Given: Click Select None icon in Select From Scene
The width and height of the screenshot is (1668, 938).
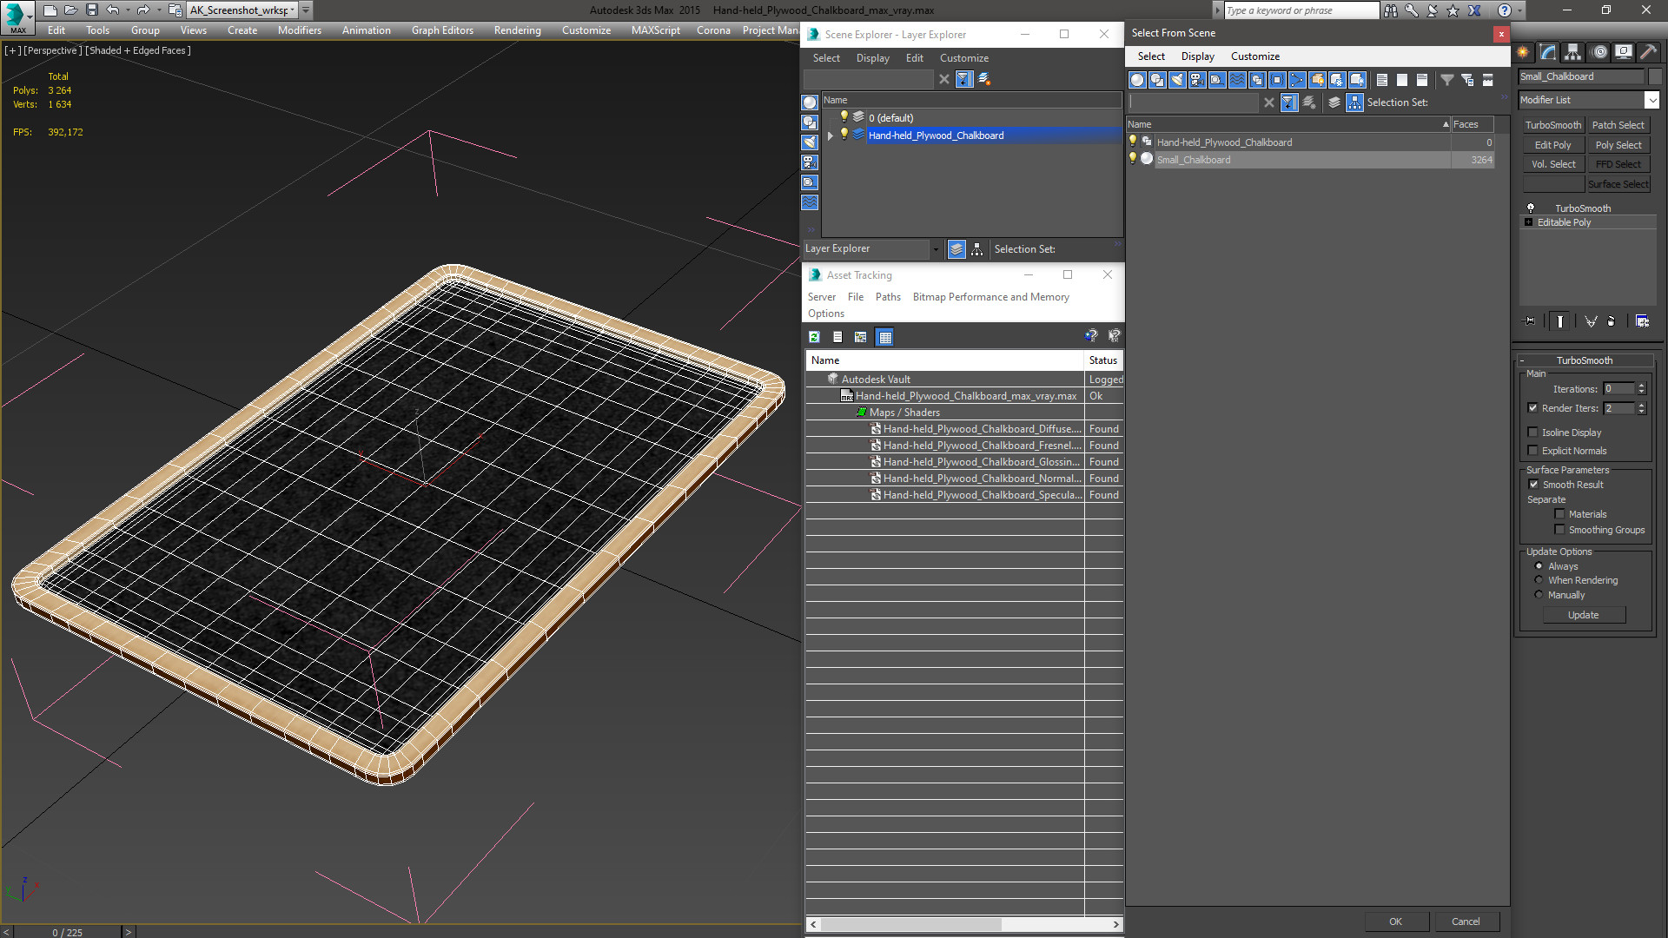Looking at the screenshot, I should point(1402,80).
